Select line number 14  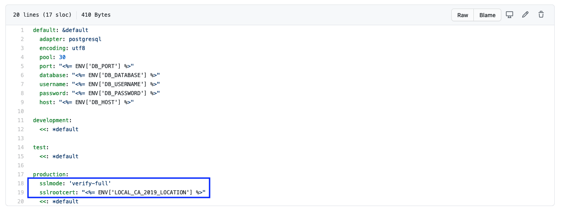21,147
